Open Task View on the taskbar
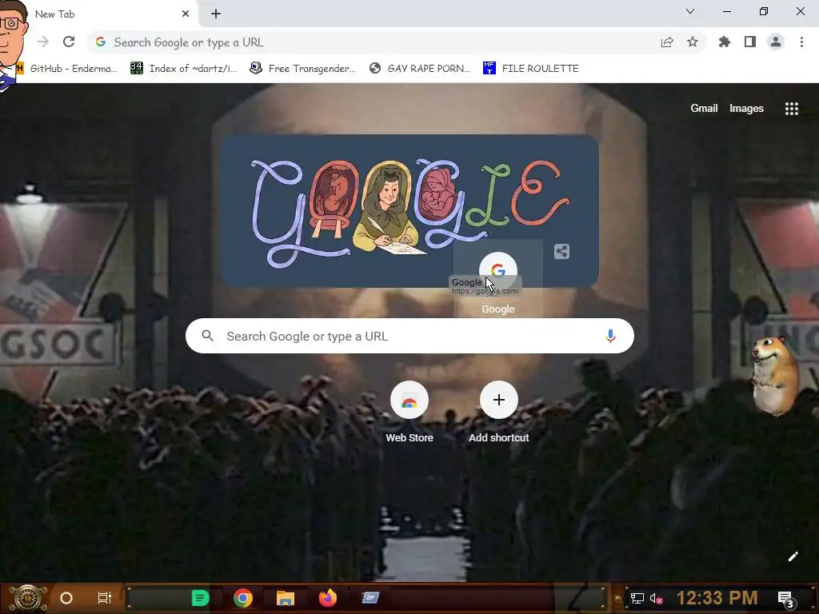This screenshot has height=614, width=819. pyautogui.click(x=105, y=598)
